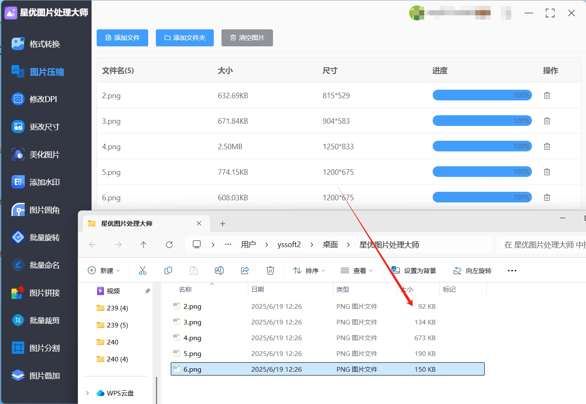
Task: Open the 视频 folder in navigation pane
Action: coord(113,291)
